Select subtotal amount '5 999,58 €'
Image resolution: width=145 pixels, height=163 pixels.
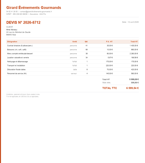pos(134,79)
